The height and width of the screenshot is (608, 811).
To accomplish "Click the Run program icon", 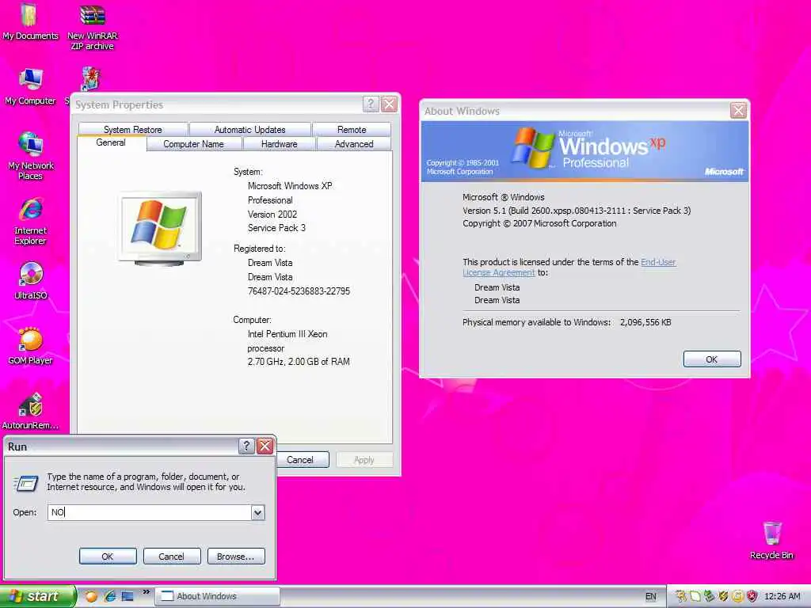I will [x=26, y=483].
